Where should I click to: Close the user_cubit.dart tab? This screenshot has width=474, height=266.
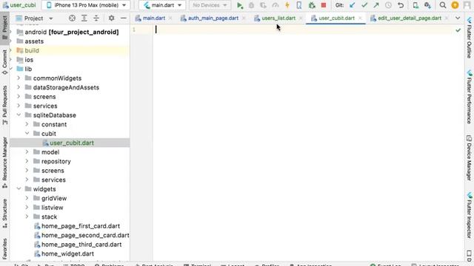pos(360,18)
